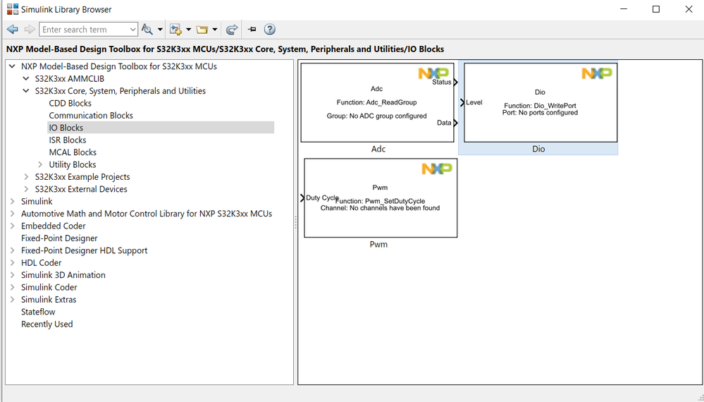Expand S32K3xx External Devices node

(26, 189)
